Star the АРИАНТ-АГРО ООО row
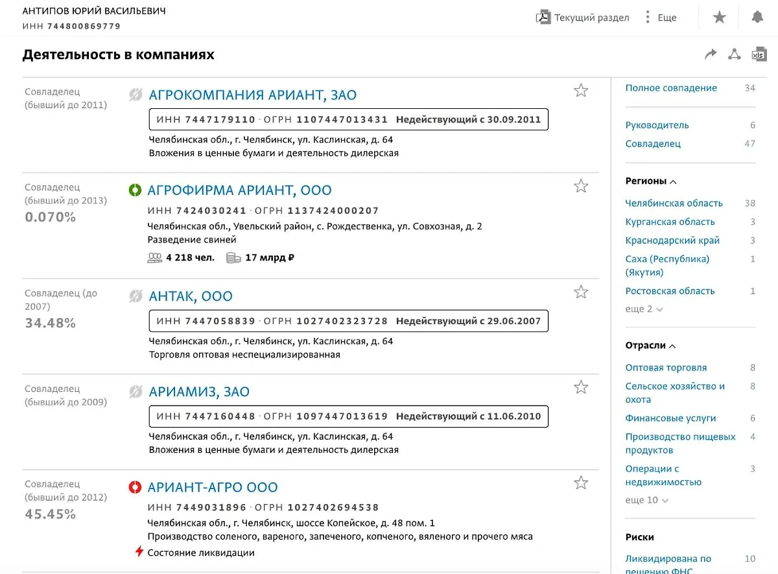Image resolution: width=778 pixels, height=574 pixels. 581,483
